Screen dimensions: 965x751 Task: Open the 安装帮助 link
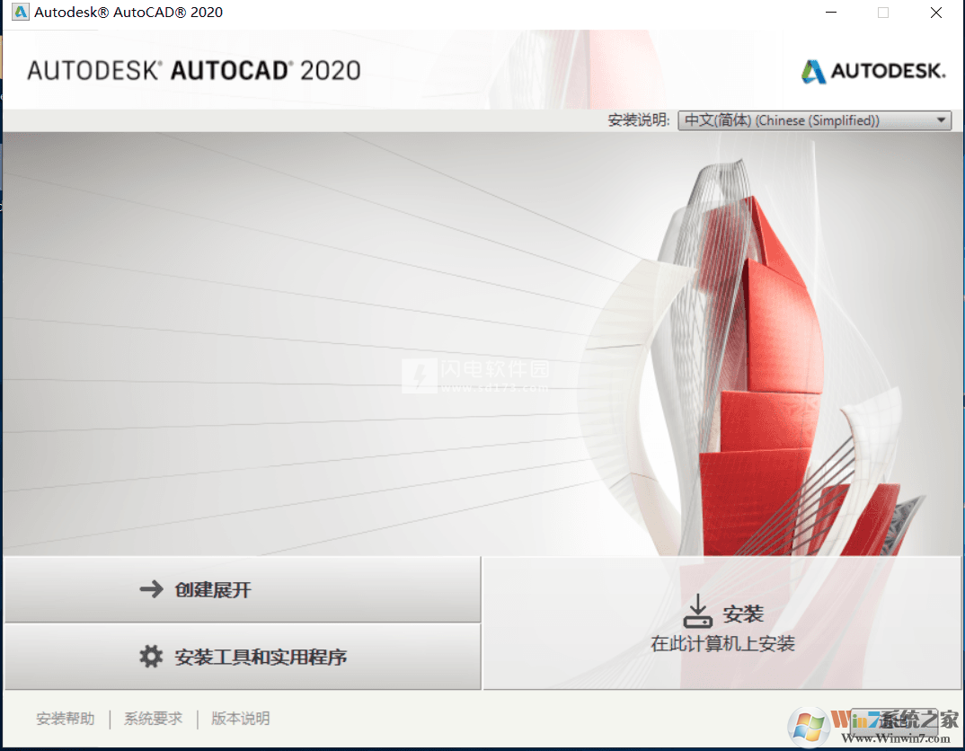(x=65, y=718)
